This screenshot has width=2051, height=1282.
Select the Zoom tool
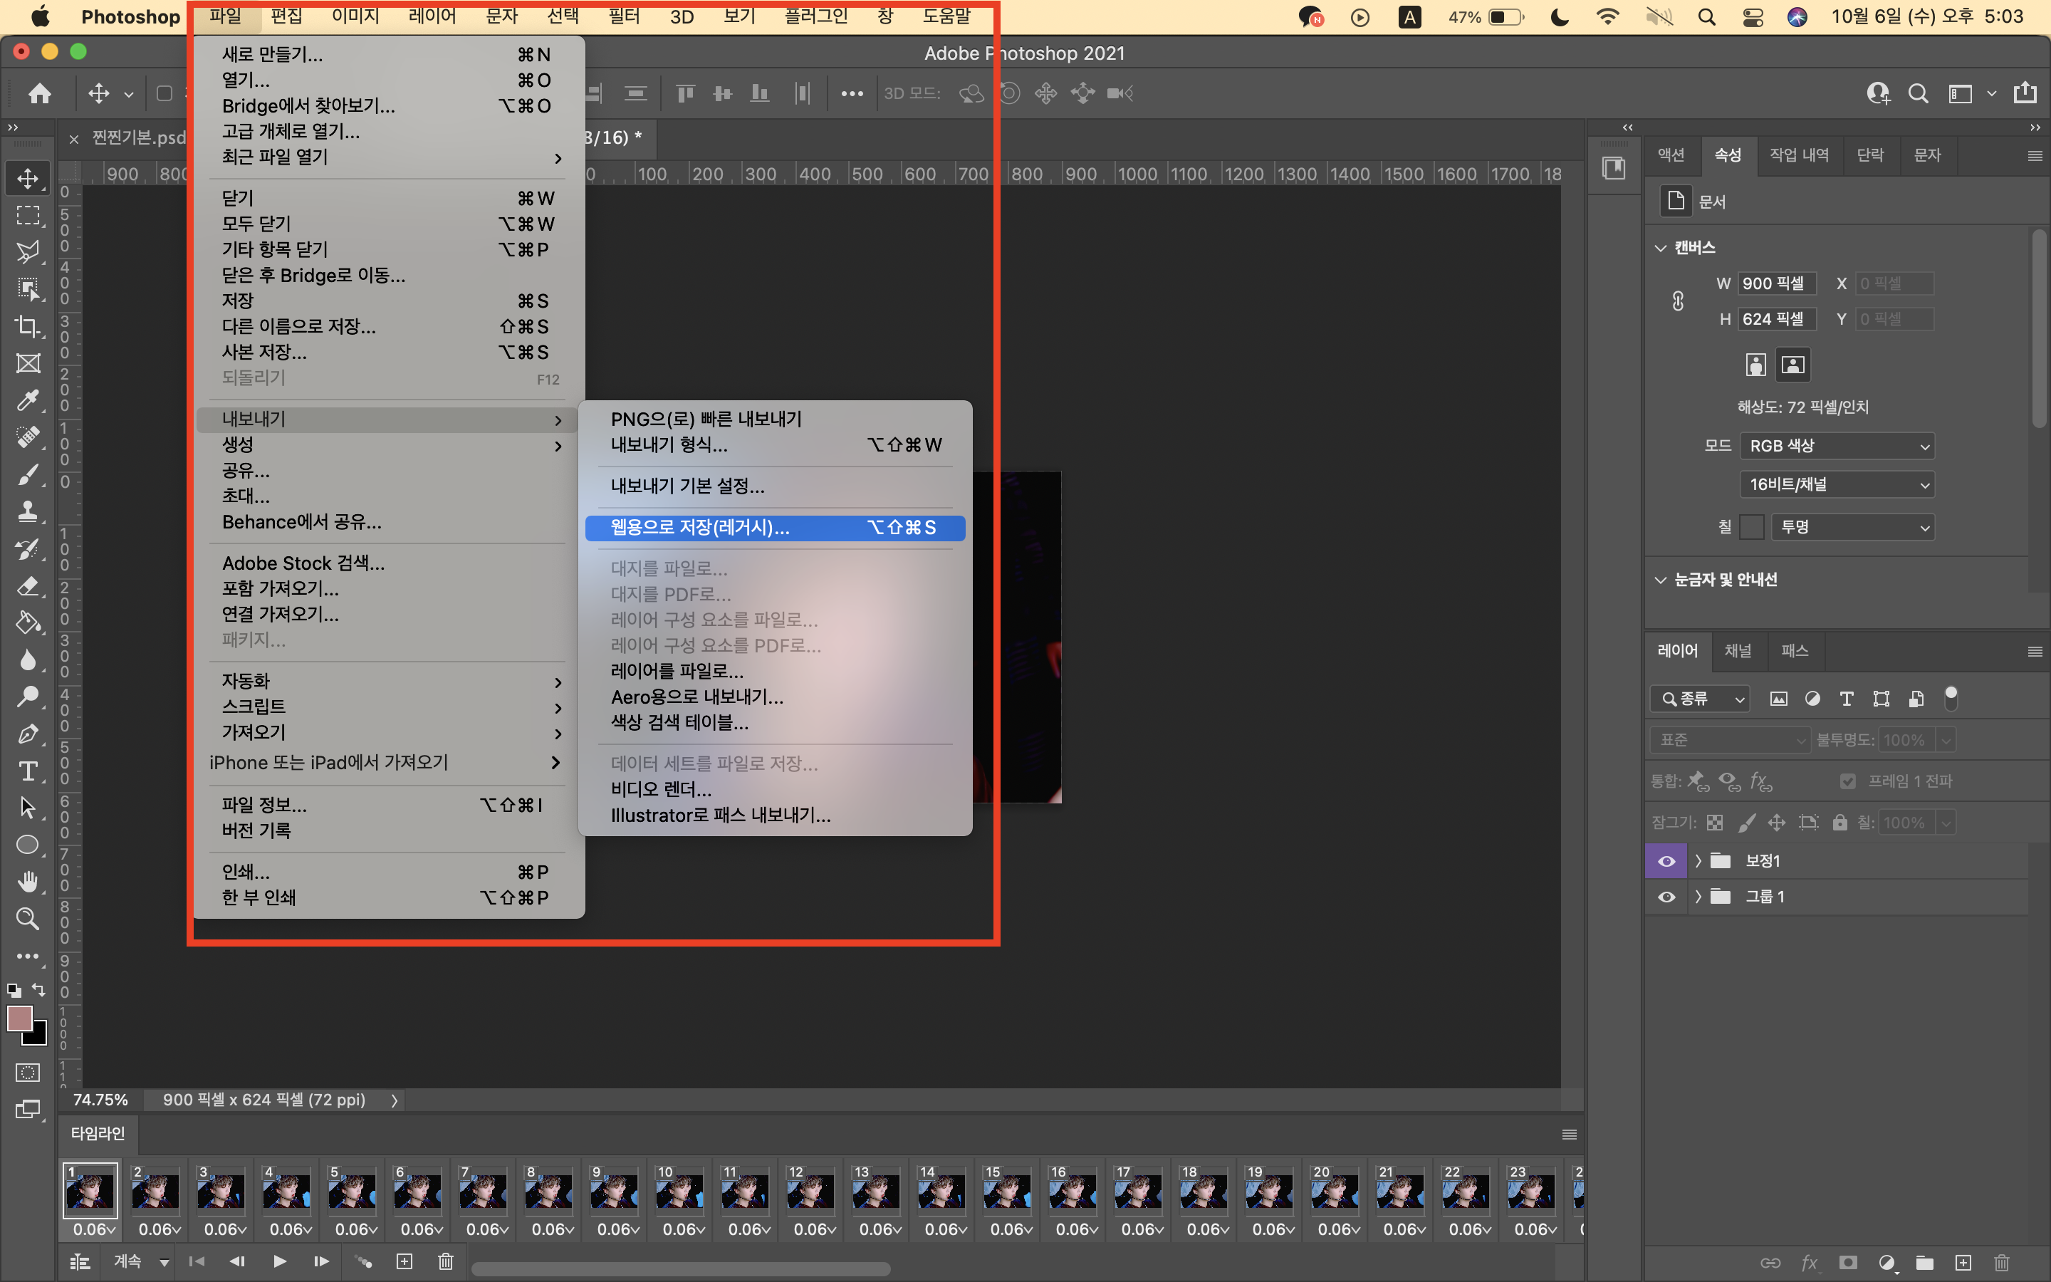[x=28, y=918]
